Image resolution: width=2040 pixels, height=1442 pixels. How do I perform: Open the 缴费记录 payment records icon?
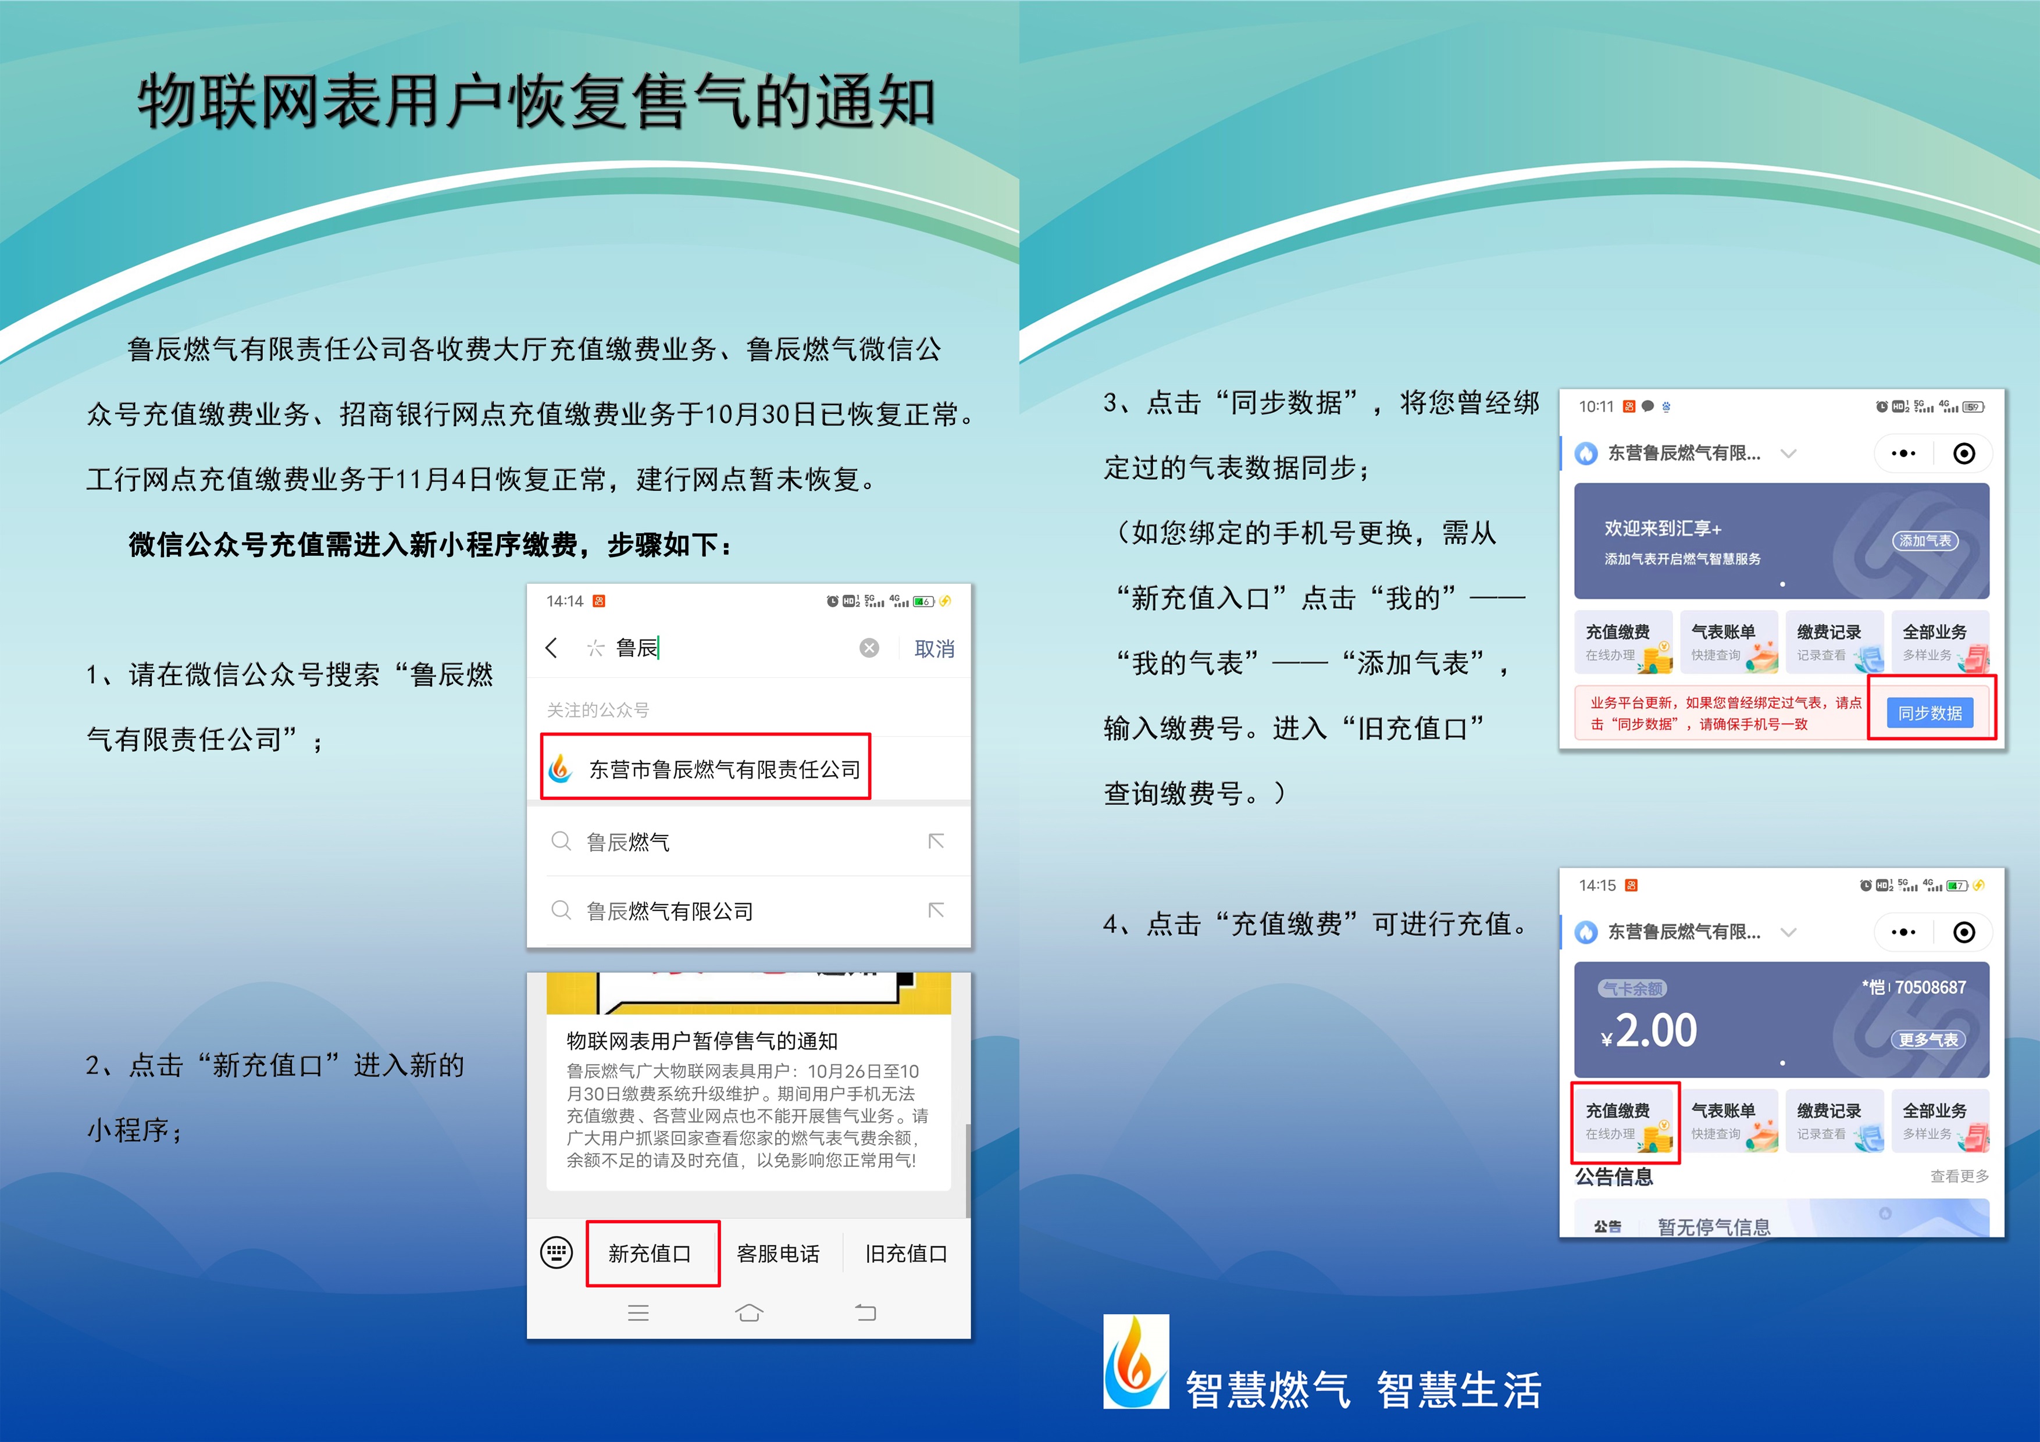(x=1835, y=1119)
